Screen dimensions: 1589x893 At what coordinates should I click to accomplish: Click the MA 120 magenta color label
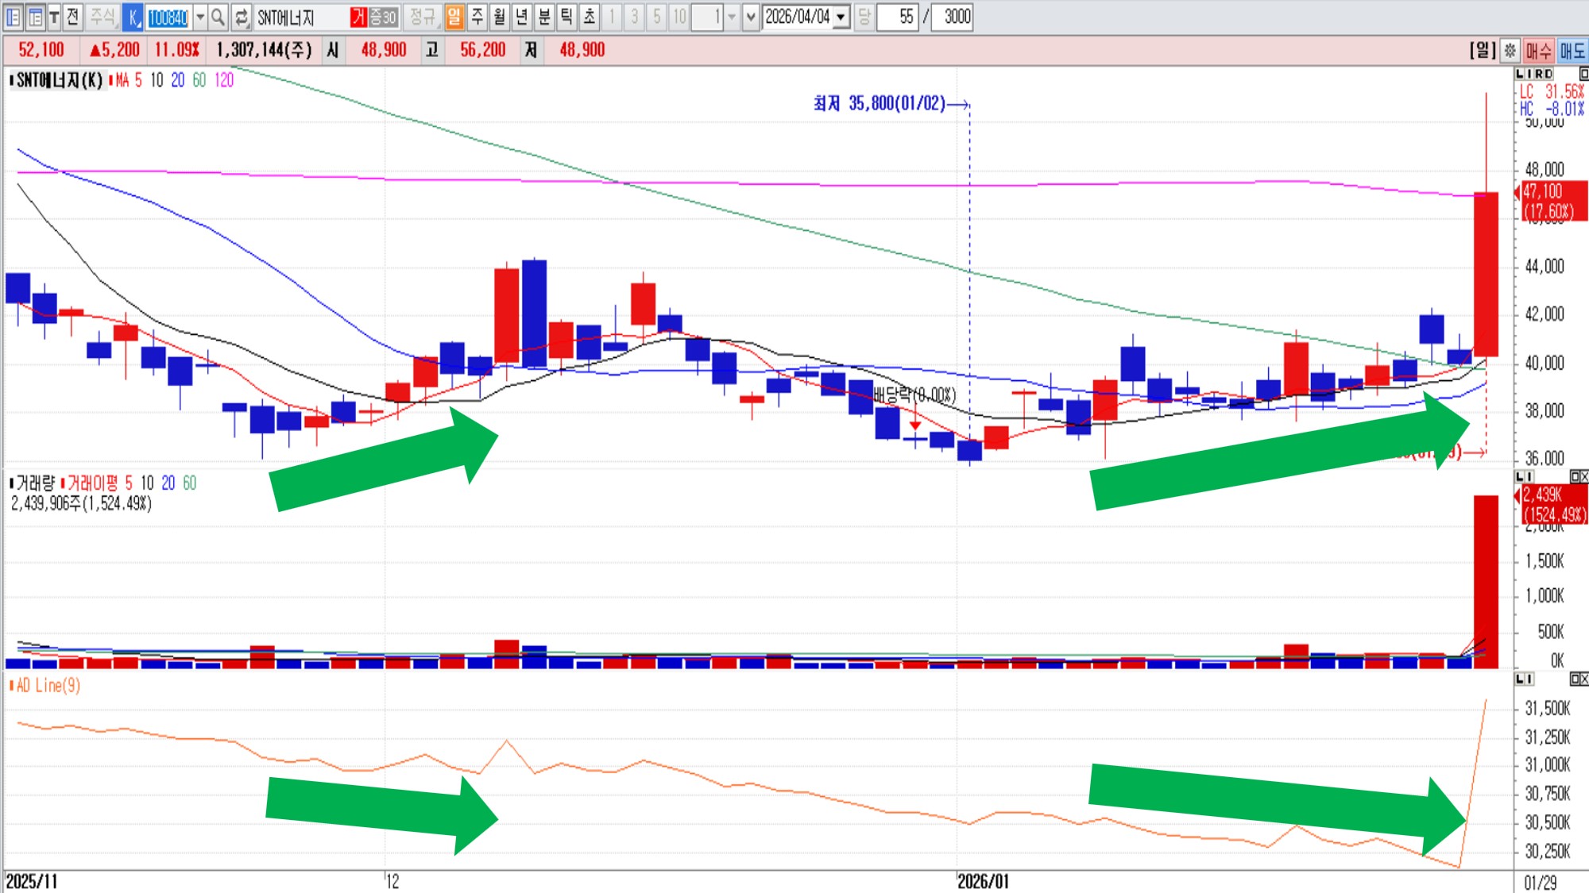[224, 80]
